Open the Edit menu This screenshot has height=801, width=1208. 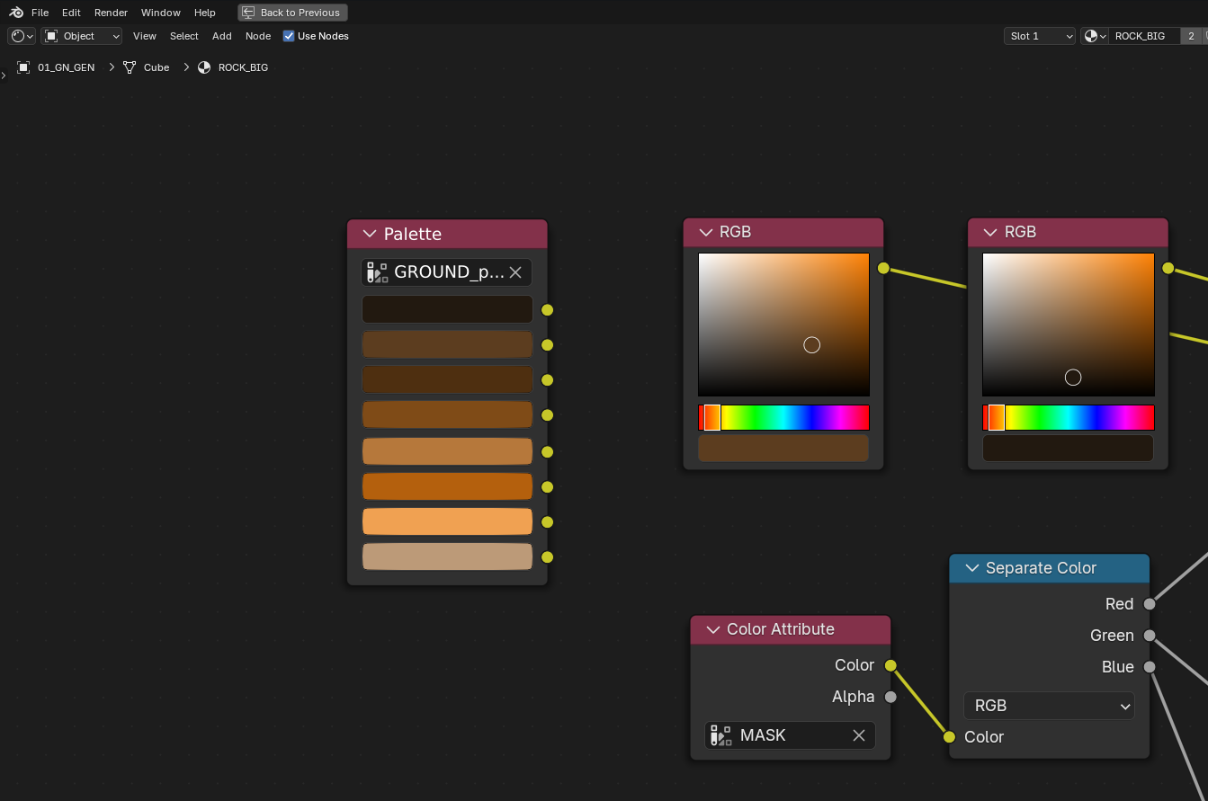pos(71,13)
